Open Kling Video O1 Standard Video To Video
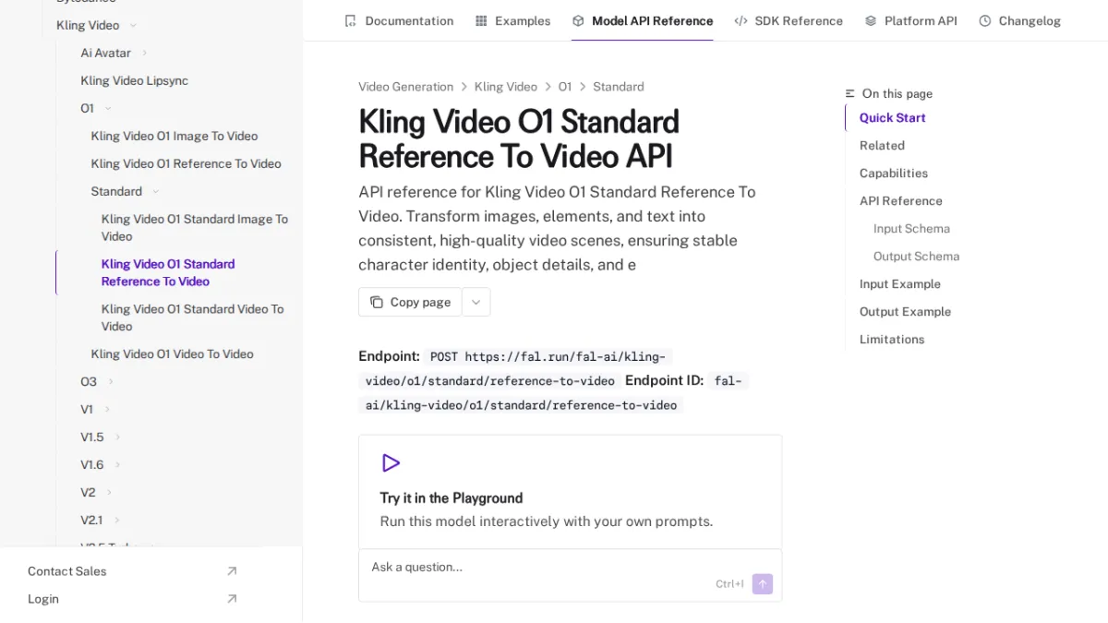Viewport: 1108px width, 623px height. click(x=192, y=317)
